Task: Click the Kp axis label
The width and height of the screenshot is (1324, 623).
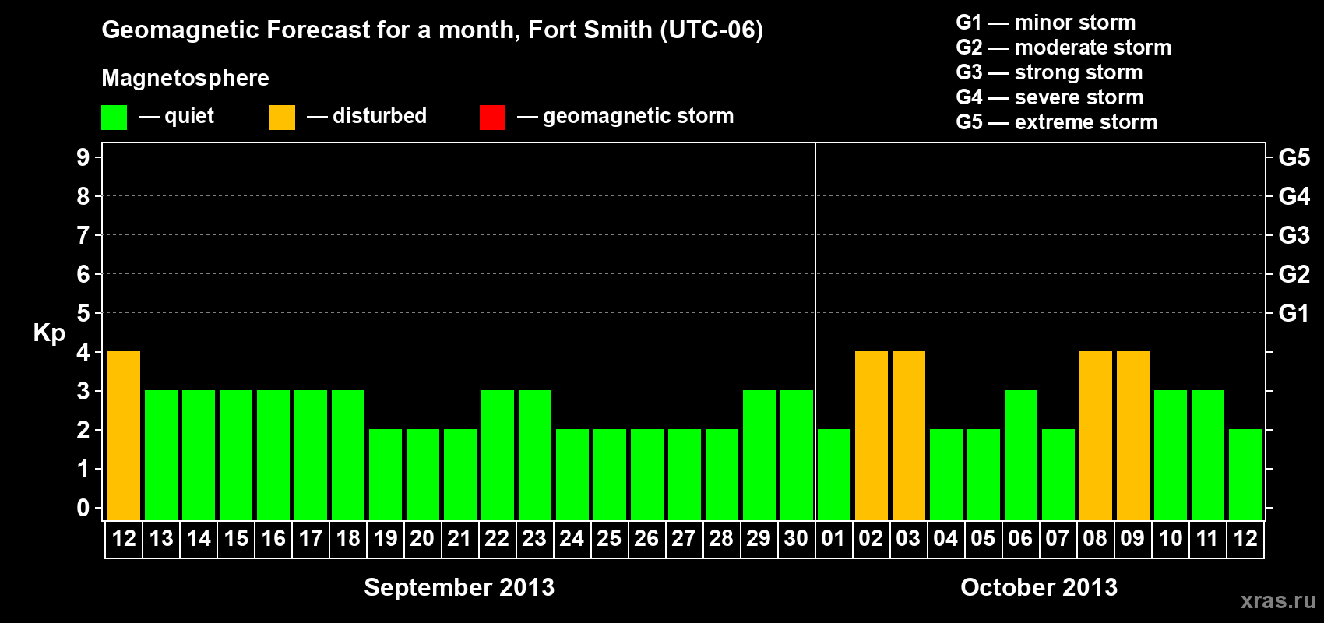Action: pos(49,333)
